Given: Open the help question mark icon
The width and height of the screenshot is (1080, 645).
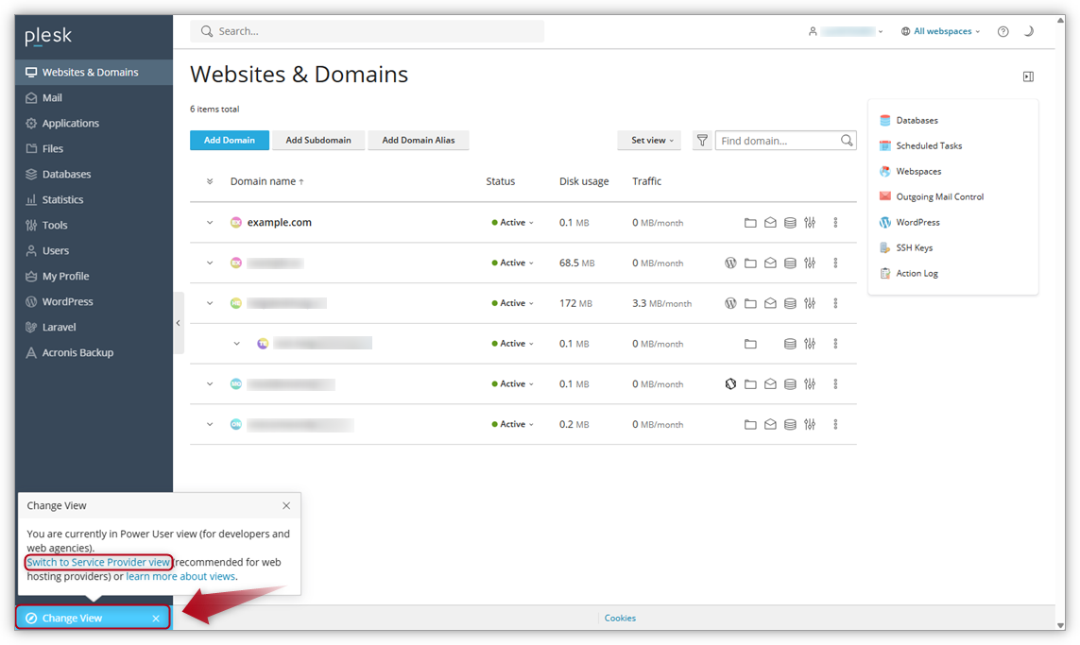Looking at the screenshot, I should (x=1003, y=31).
